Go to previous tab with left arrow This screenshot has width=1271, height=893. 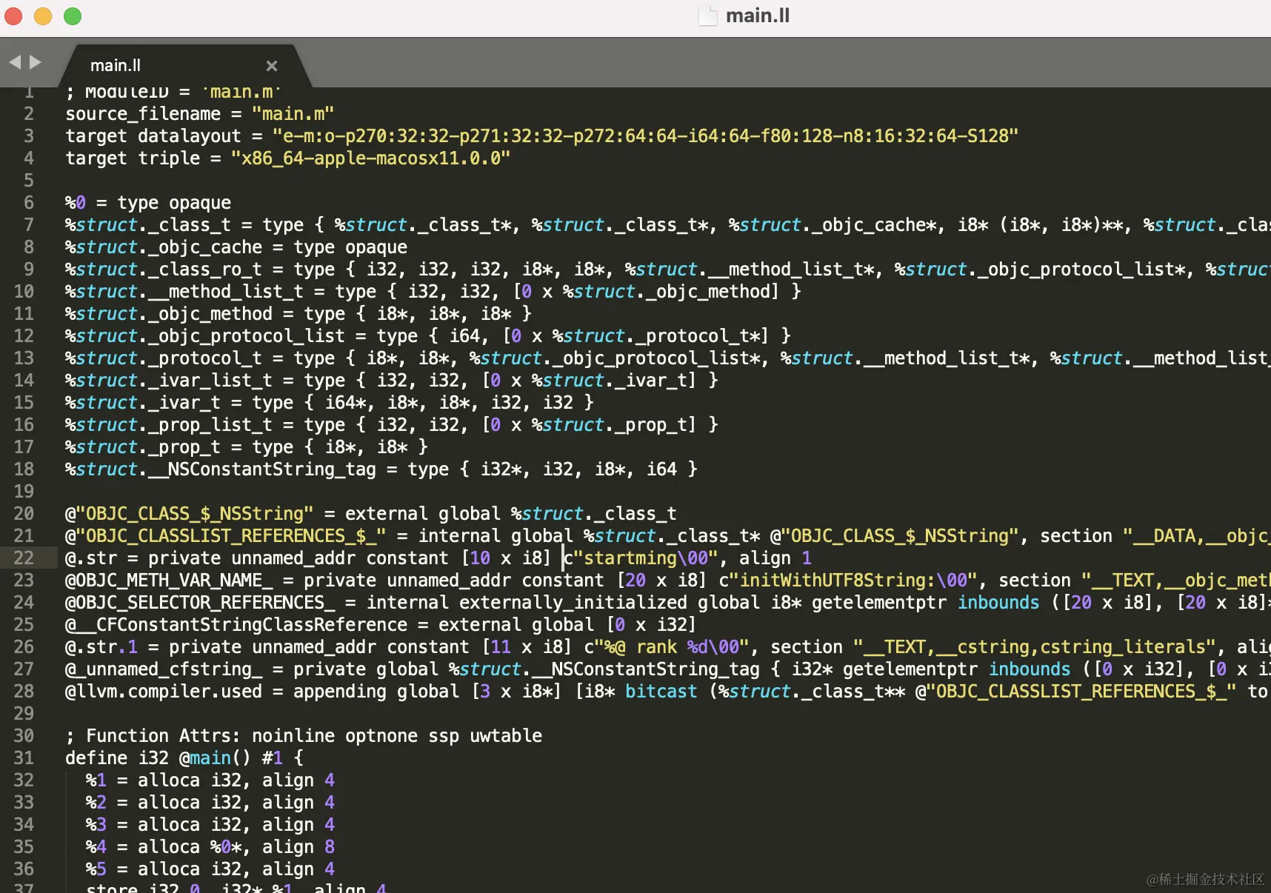(x=14, y=62)
